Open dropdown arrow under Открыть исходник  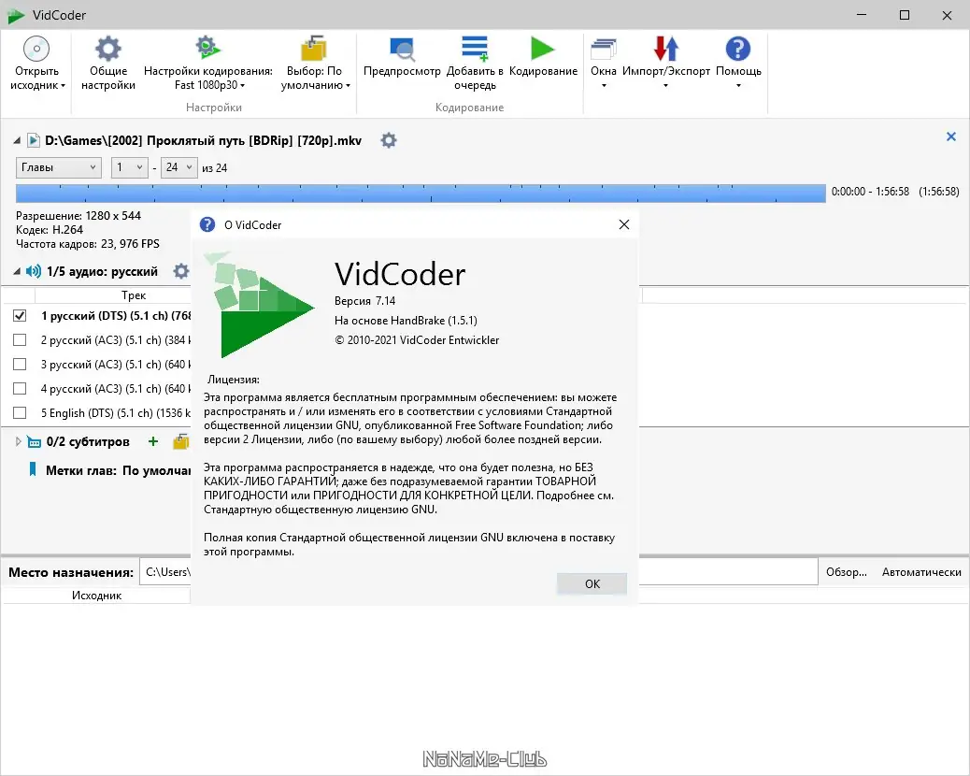point(64,85)
